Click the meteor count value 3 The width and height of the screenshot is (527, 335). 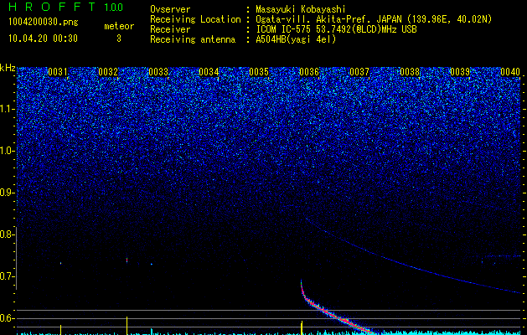click(x=119, y=39)
